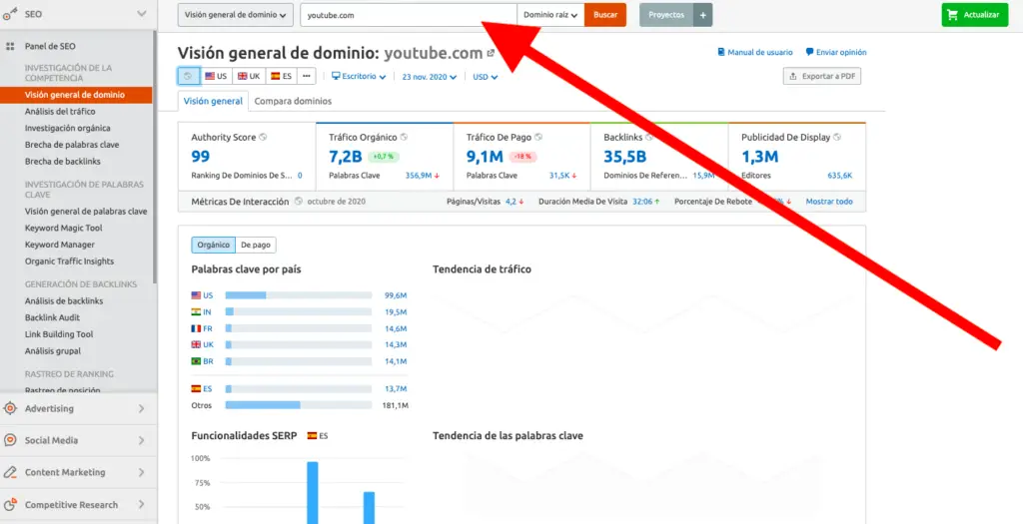Expand the Social Media sidebar section
The height and width of the screenshot is (524, 1023).
142,440
